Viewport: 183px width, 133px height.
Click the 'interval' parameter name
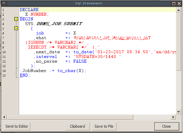(46, 57)
